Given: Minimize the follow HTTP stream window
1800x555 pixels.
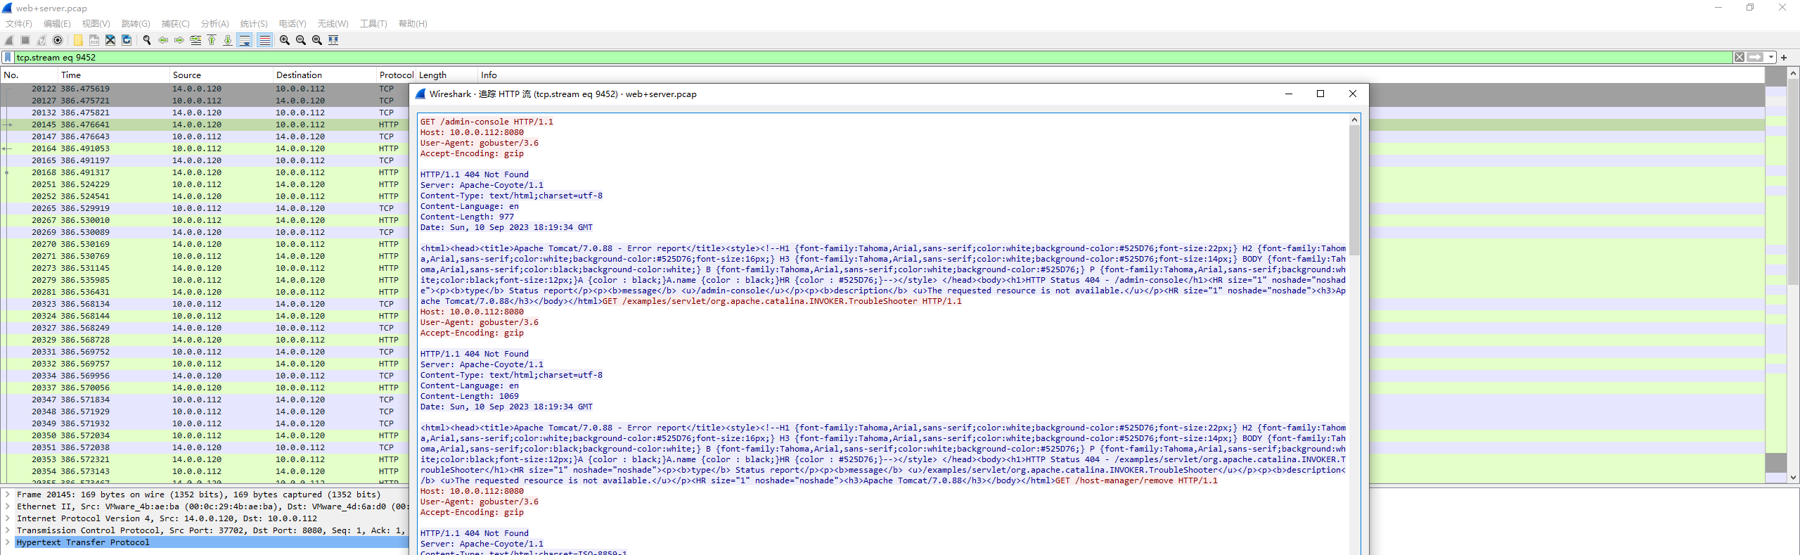Looking at the screenshot, I should pos(1289,94).
